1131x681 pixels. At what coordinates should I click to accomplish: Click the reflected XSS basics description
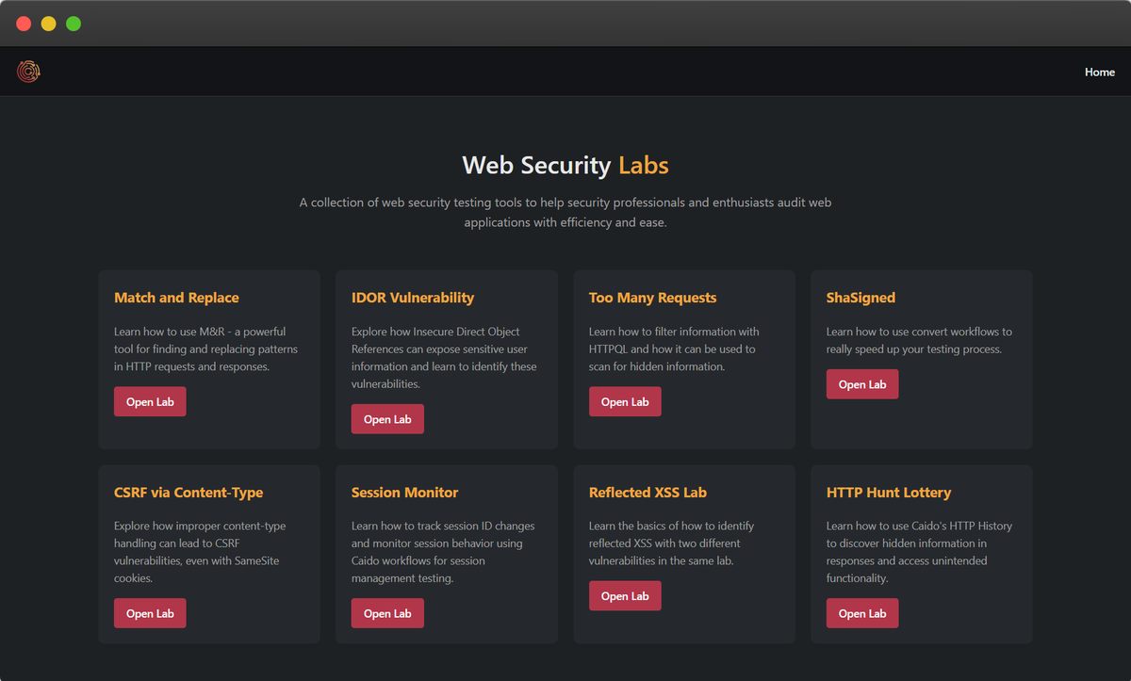click(x=671, y=543)
